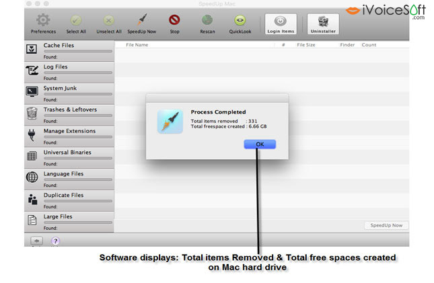The image size is (434, 283).
Task: Open the Login Items button
Action: pyautogui.click(x=281, y=24)
